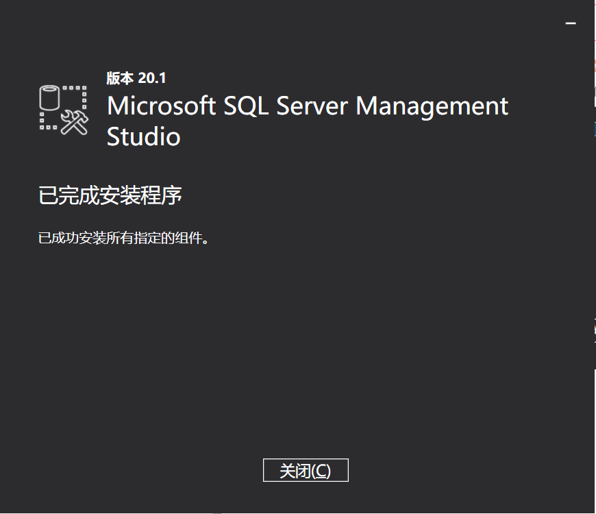Click the database cylinder in the SSMS logo
The image size is (596, 514).
coord(50,99)
